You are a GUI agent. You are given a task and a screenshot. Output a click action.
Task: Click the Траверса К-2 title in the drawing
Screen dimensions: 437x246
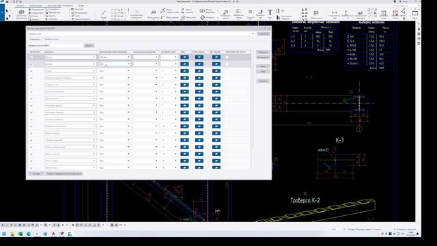(305, 200)
